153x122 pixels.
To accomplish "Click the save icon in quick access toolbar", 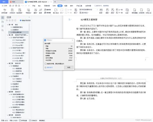I will pyautogui.click(x=10, y=6).
